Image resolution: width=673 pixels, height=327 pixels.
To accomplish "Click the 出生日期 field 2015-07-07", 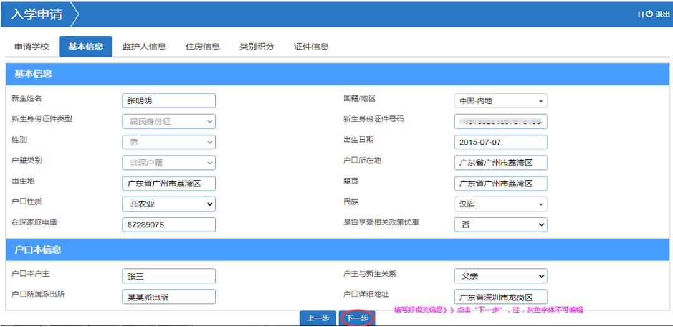I will pyautogui.click(x=500, y=142).
